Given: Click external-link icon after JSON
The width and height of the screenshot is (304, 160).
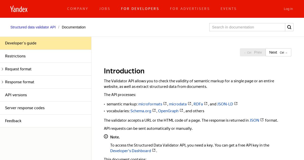Looking at the screenshot, I should 262,120.
